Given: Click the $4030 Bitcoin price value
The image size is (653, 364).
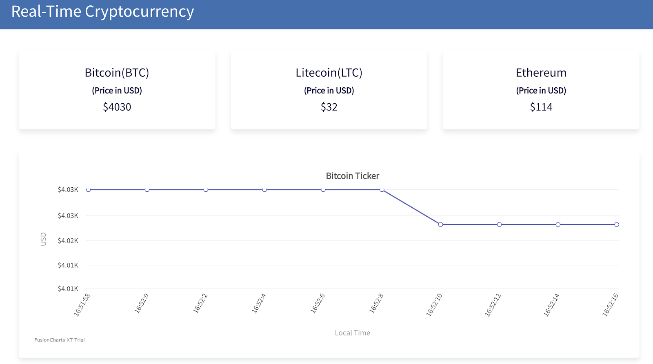Looking at the screenshot, I should click(x=117, y=107).
